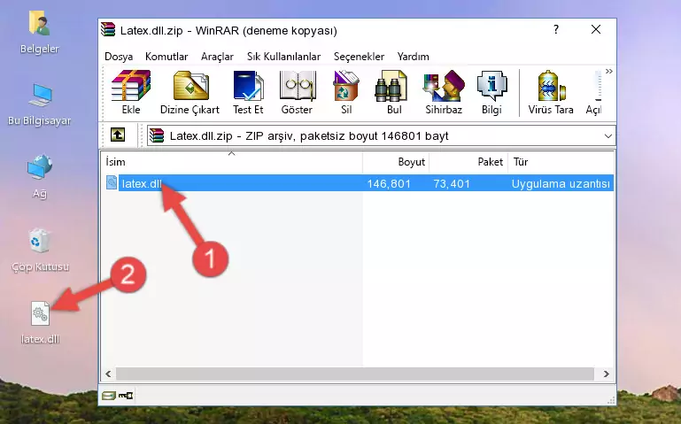Click the latex.dll file icon in list
The width and height of the screenshot is (681, 424).
[112, 182]
